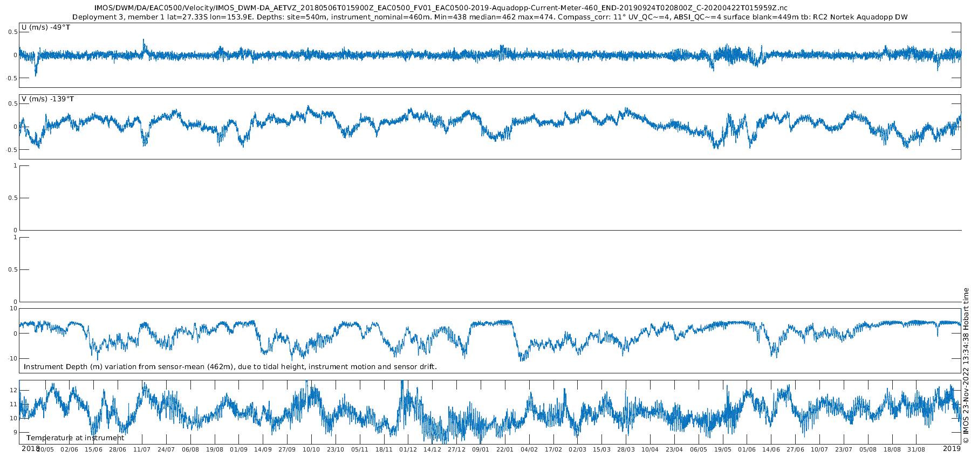Image resolution: width=971 pixels, height=458 pixels.
Task: Click the '01/09' date tick
Action: click(x=239, y=450)
